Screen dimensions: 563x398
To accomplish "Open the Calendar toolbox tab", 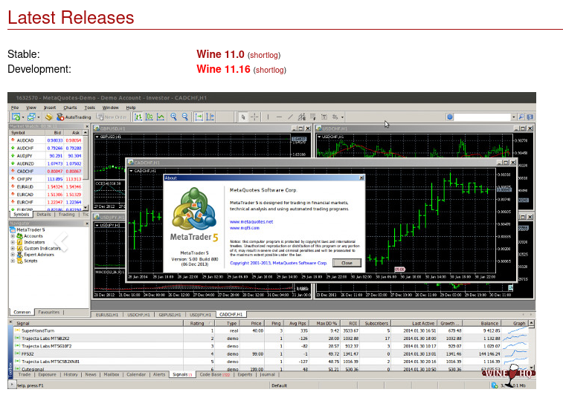I will (x=136, y=374).
